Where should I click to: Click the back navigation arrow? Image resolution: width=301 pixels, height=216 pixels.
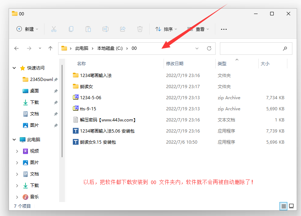[17, 48]
